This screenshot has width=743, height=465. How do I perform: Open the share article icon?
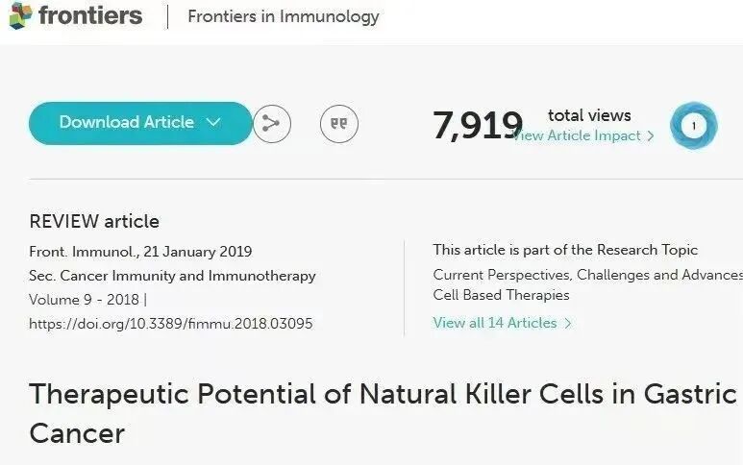point(271,123)
